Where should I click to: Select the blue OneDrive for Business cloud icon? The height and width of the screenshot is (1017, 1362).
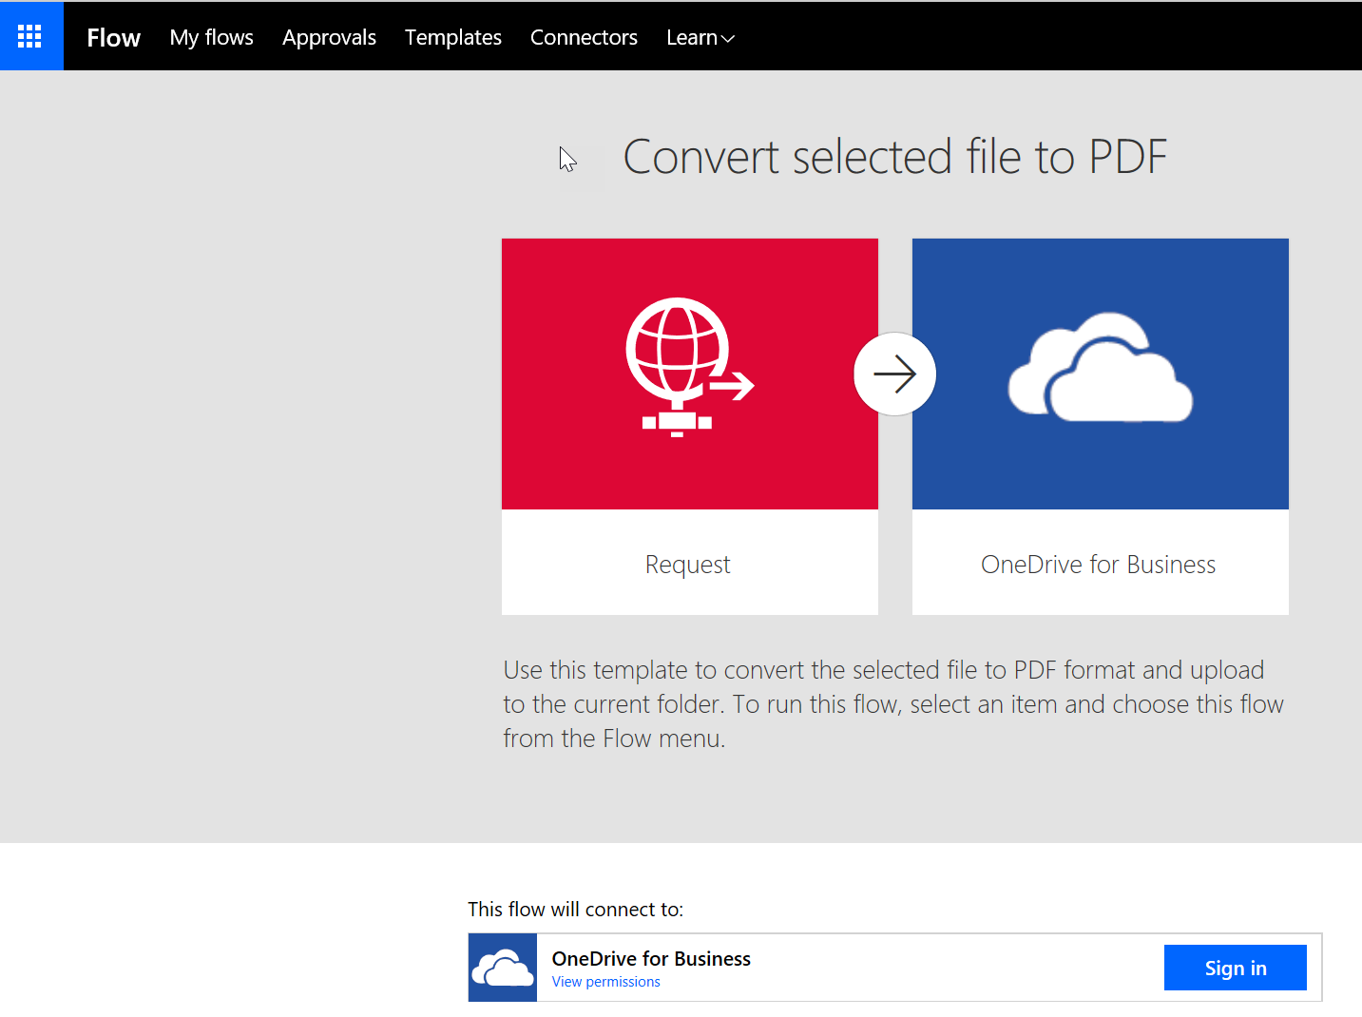coord(1100,371)
